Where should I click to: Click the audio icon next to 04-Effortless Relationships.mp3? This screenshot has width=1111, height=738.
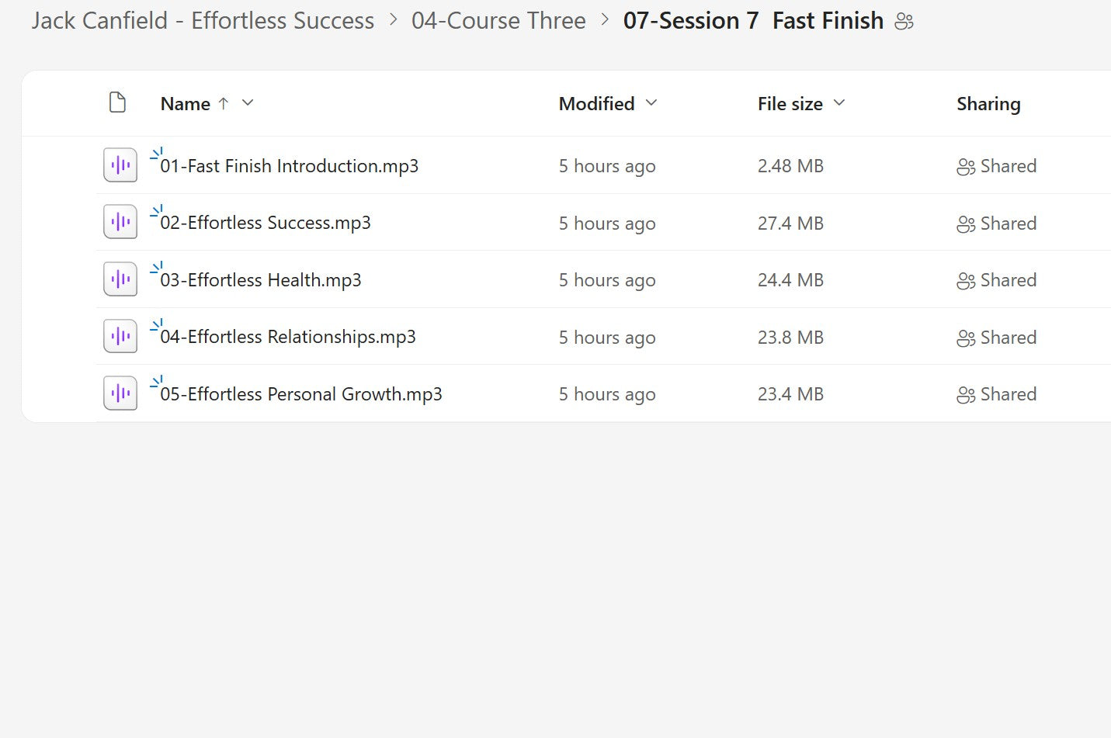coord(120,335)
